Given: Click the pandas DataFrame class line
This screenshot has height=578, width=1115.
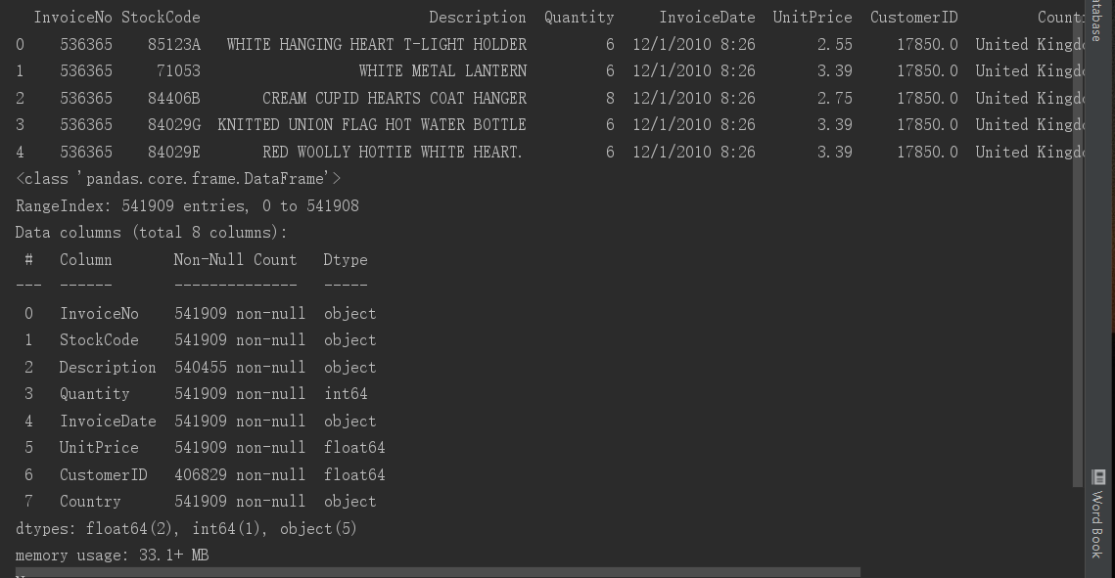Looking at the screenshot, I should [x=176, y=178].
